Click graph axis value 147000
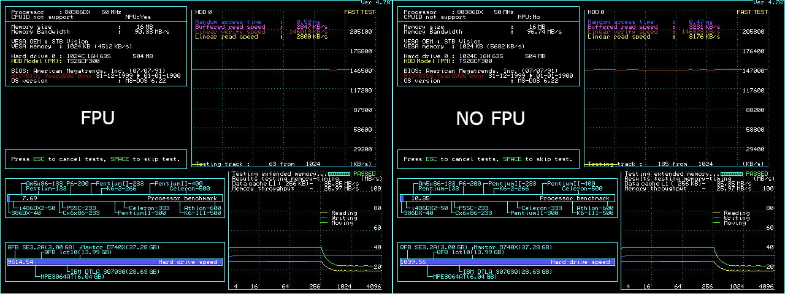 [x=752, y=71]
